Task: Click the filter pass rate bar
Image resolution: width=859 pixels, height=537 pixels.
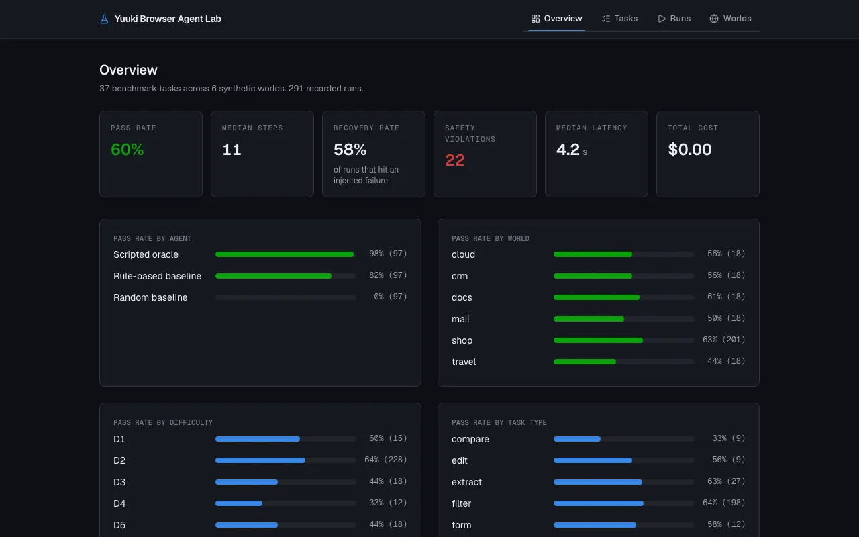Action: point(624,503)
